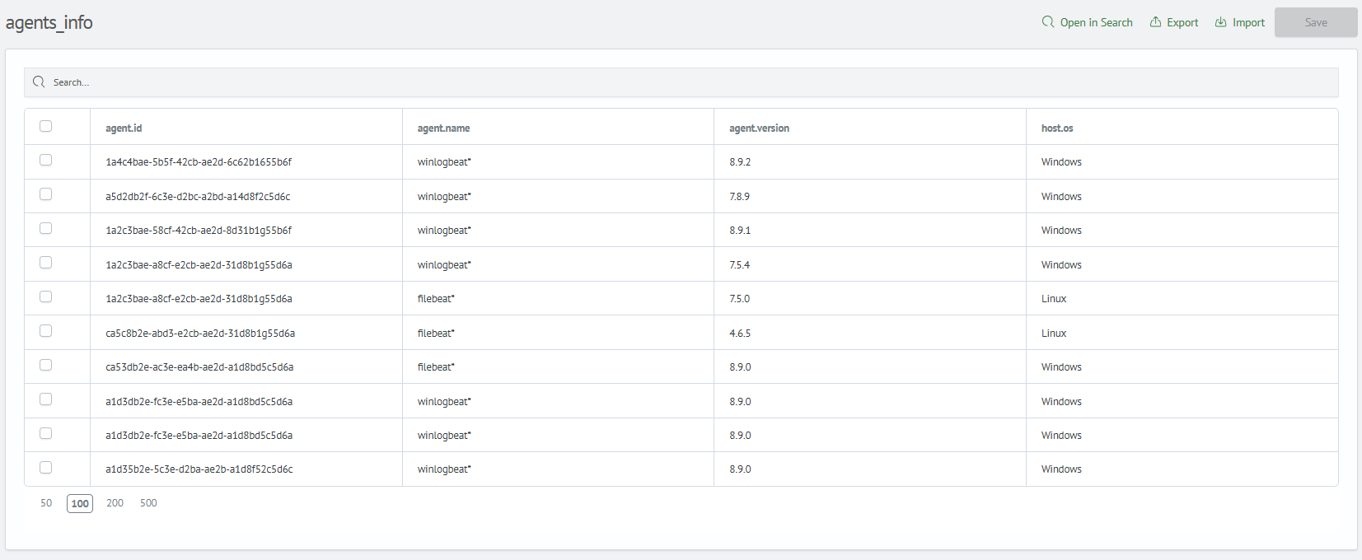Export the agents_info lookup

coord(1174,22)
